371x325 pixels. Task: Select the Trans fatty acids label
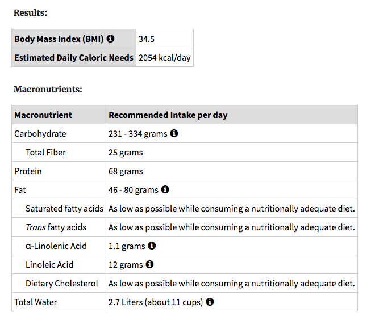(56, 227)
